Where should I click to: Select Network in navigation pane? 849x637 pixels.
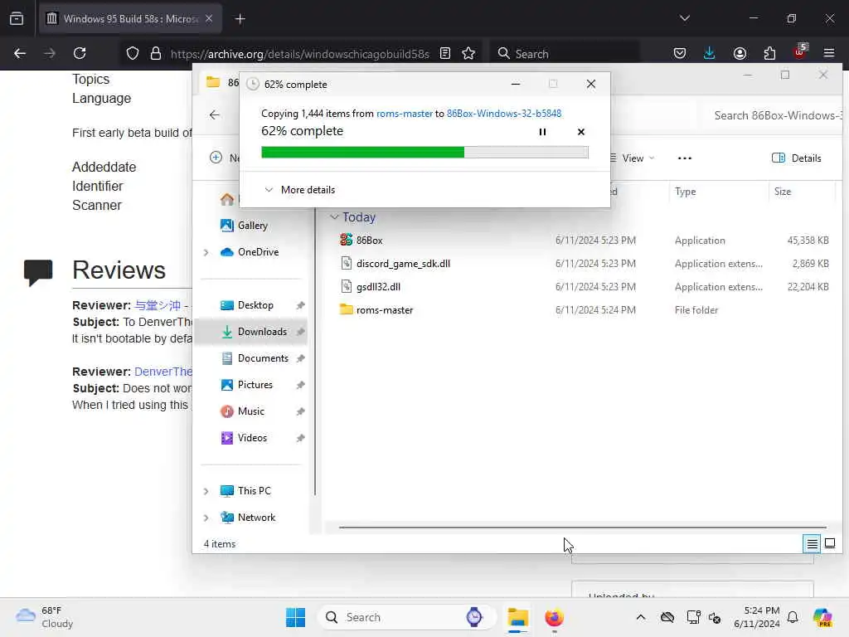pos(255,518)
